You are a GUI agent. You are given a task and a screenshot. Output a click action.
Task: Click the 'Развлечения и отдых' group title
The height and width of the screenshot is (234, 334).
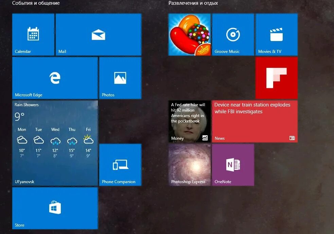[x=193, y=3]
